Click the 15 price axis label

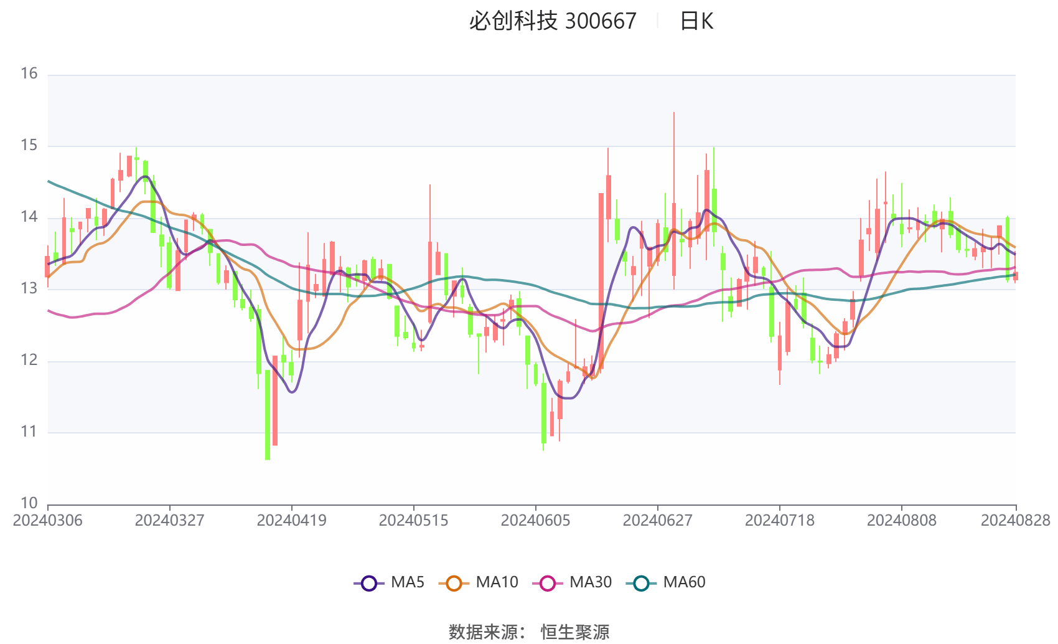[x=29, y=145]
